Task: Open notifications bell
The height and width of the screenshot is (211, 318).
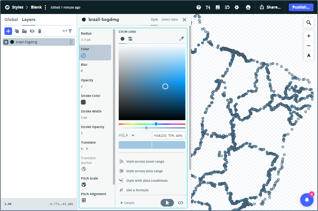Action: (x=307, y=200)
